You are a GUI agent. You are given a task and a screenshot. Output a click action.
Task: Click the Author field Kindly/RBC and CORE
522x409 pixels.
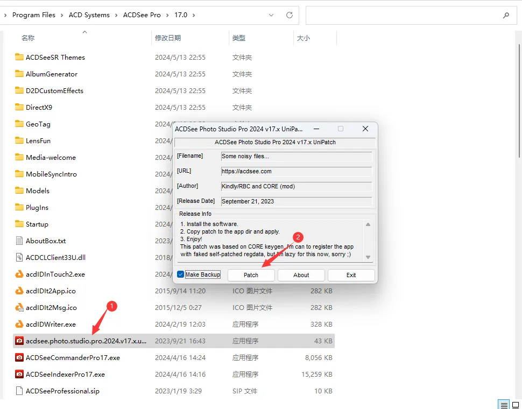click(x=297, y=186)
